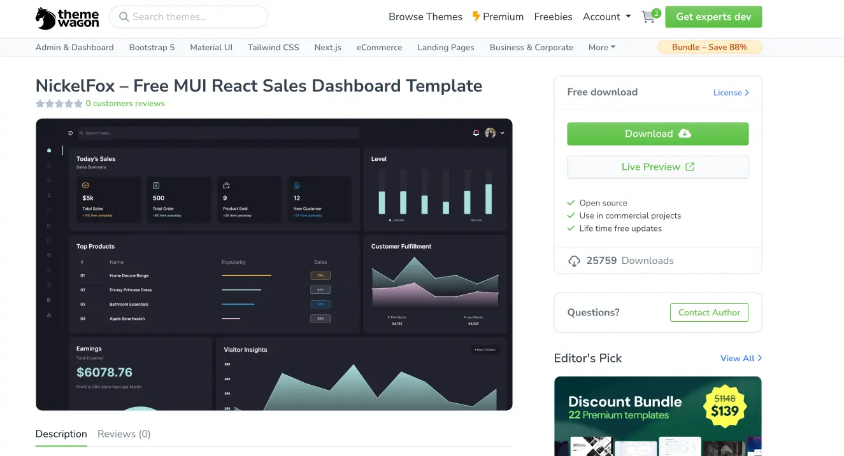The width and height of the screenshot is (844, 456).
Task: Open the Freebies menu item
Action: click(x=553, y=17)
